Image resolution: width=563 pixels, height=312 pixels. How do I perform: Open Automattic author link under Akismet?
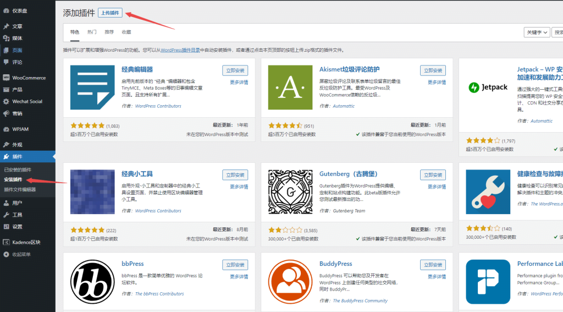click(x=344, y=106)
